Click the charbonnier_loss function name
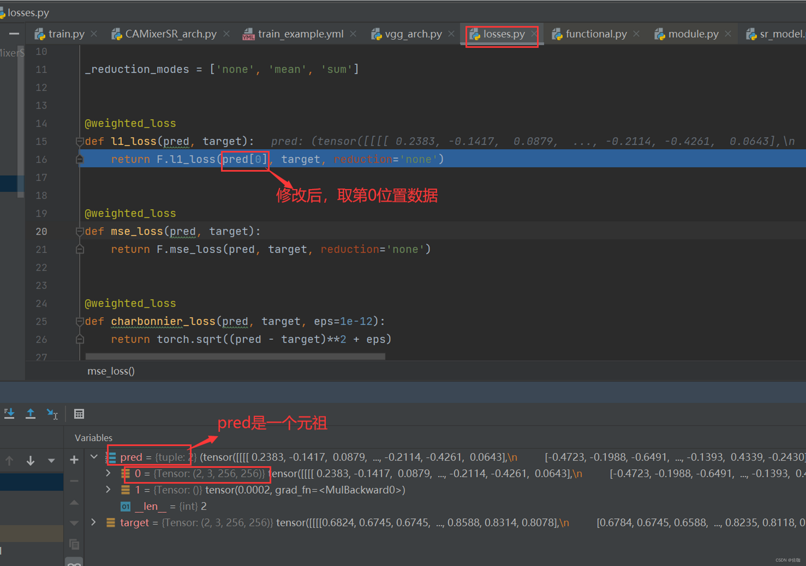The height and width of the screenshot is (566, 806). pyautogui.click(x=163, y=321)
